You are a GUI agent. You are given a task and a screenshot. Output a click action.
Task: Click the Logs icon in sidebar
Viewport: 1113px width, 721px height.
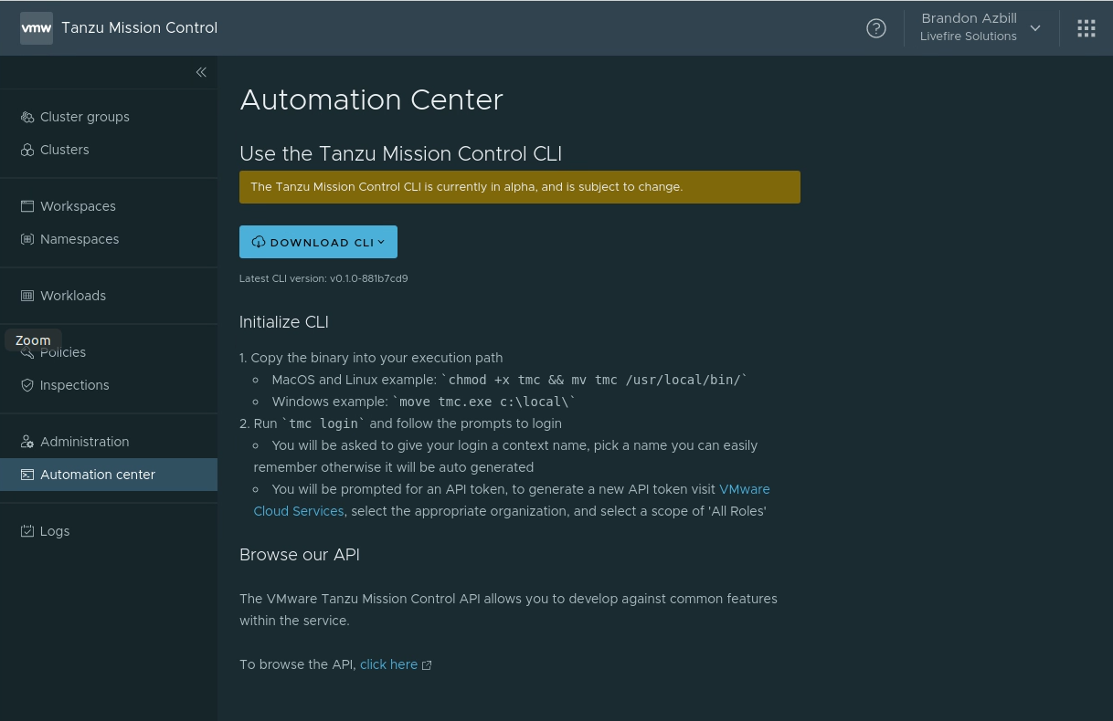pos(27,531)
